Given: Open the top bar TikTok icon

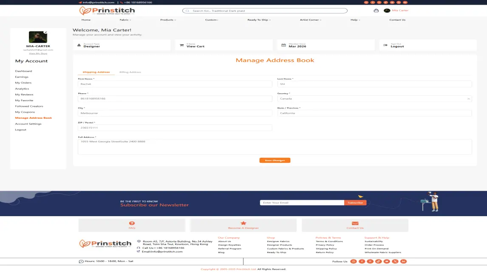Looking at the screenshot, I should coord(386,2).
